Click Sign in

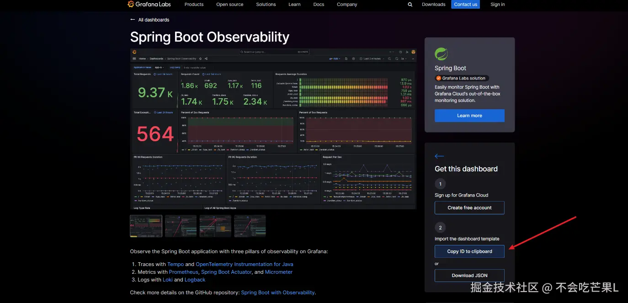click(498, 5)
